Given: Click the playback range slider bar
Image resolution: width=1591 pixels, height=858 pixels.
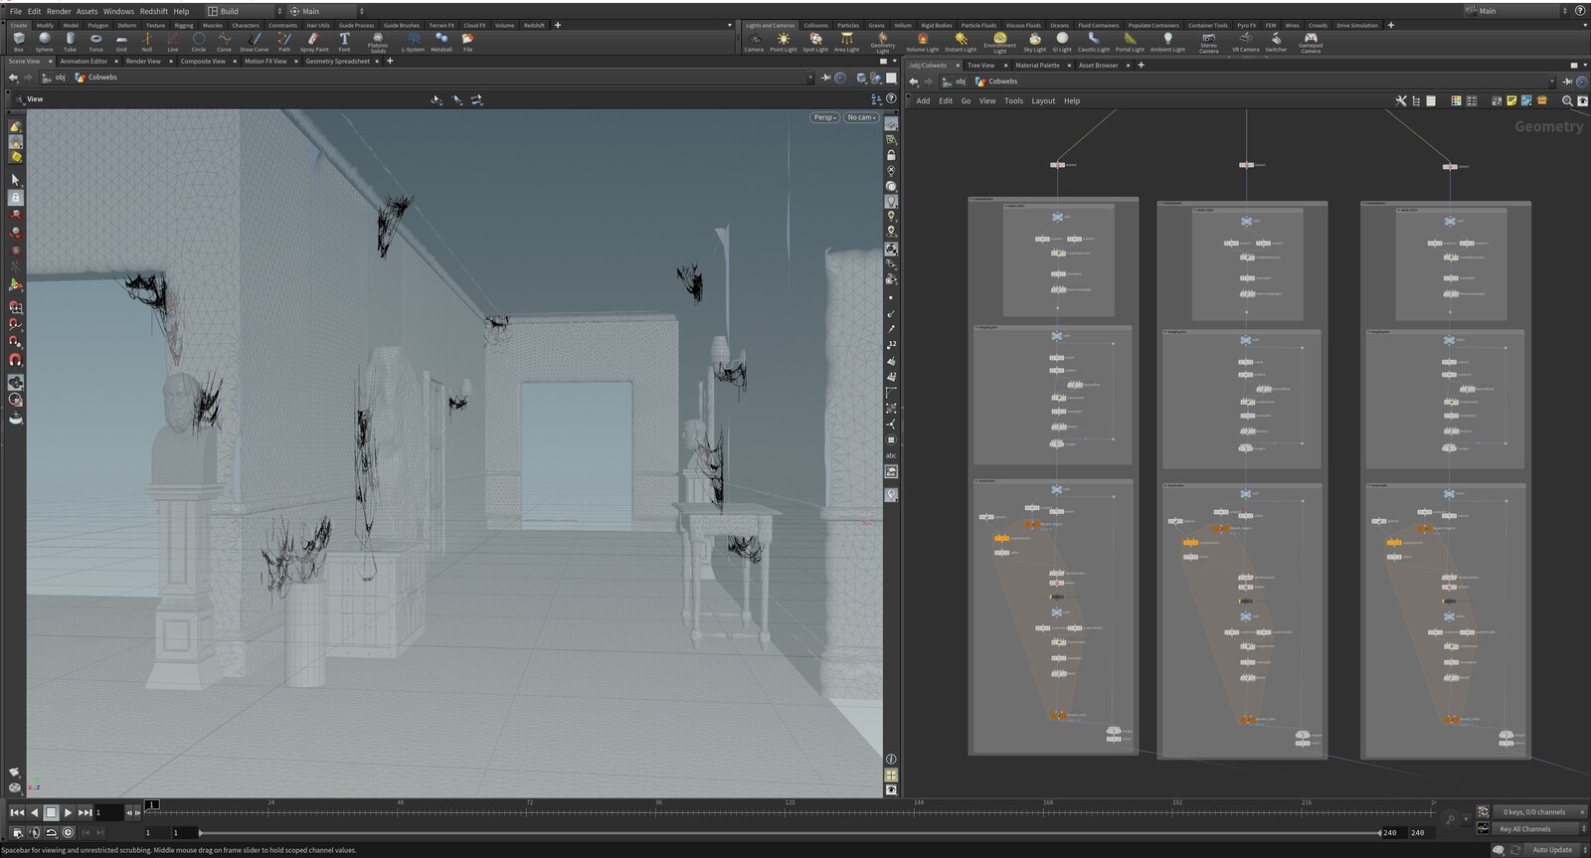Looking at the screenshot, I should [789, 833].
